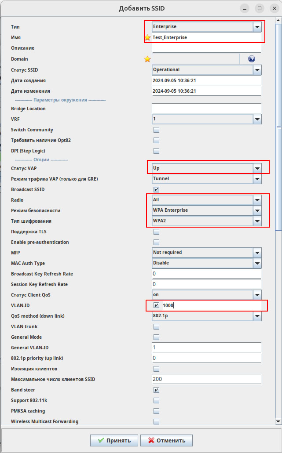Tick the PMKSA caching checkbox
This screenshot has width=282, height=453.
pos(156,411)
